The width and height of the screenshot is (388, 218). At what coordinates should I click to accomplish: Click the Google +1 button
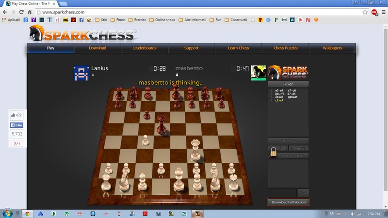coord(16,143)
